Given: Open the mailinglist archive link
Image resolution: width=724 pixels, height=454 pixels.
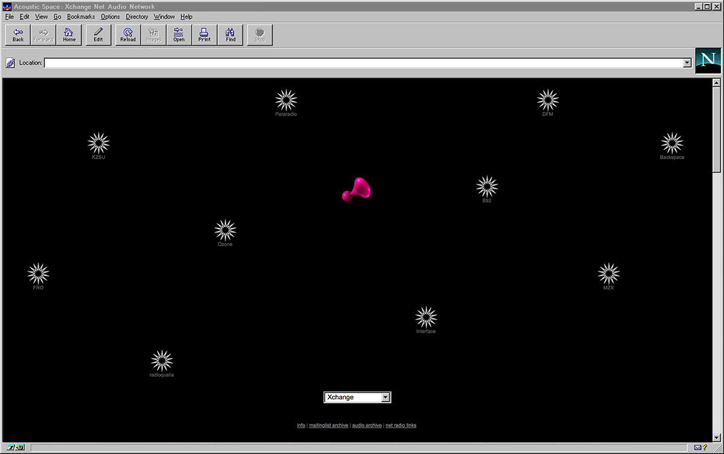Looking at the screenshot, I should pos(328,426).
